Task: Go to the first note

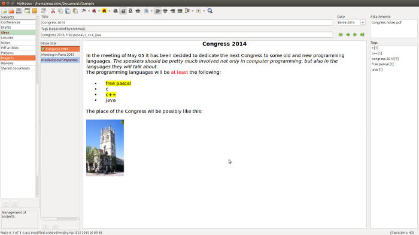Action: click(x=341, y=35)
